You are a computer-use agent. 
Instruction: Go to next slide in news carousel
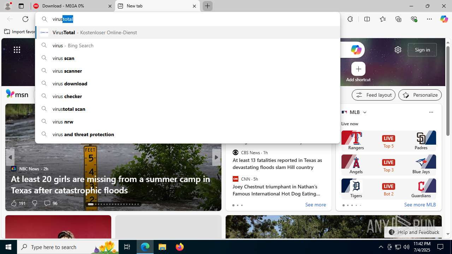[216, 157]
